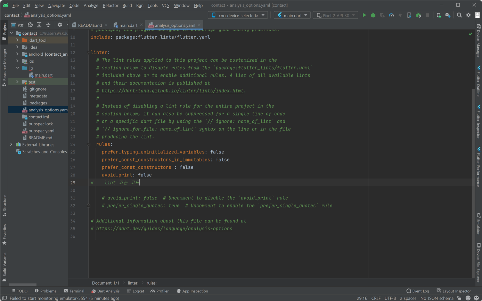Image resolution: width=482 pixels, height=301 pixels.
Task: Toggle tool window bars button at bottom-left corner
Action: click(x=4, y=298)
